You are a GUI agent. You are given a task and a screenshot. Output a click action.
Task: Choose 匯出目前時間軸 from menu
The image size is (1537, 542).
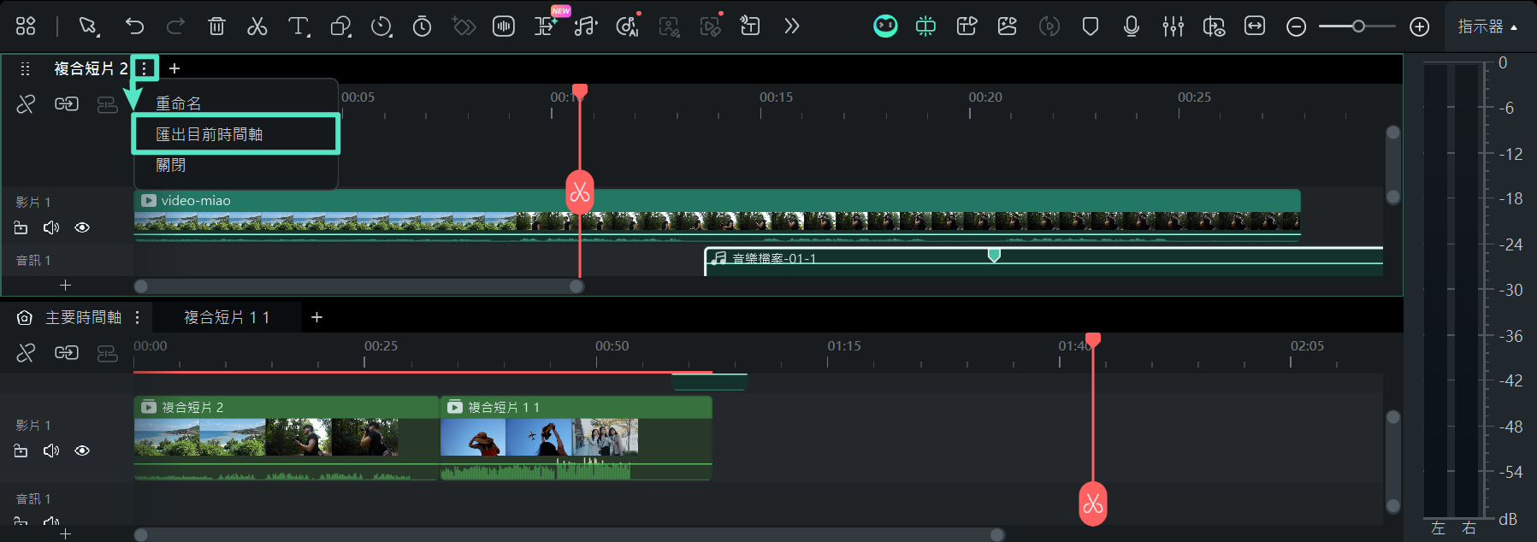coord(210,134)
